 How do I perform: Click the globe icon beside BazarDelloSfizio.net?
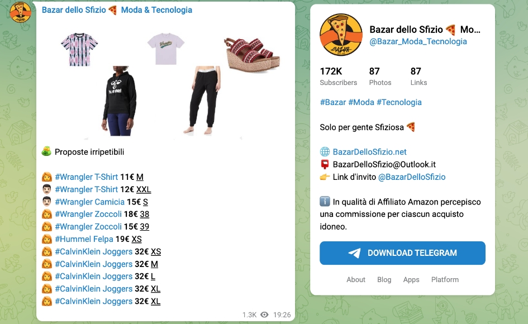(x=325, y=152)
